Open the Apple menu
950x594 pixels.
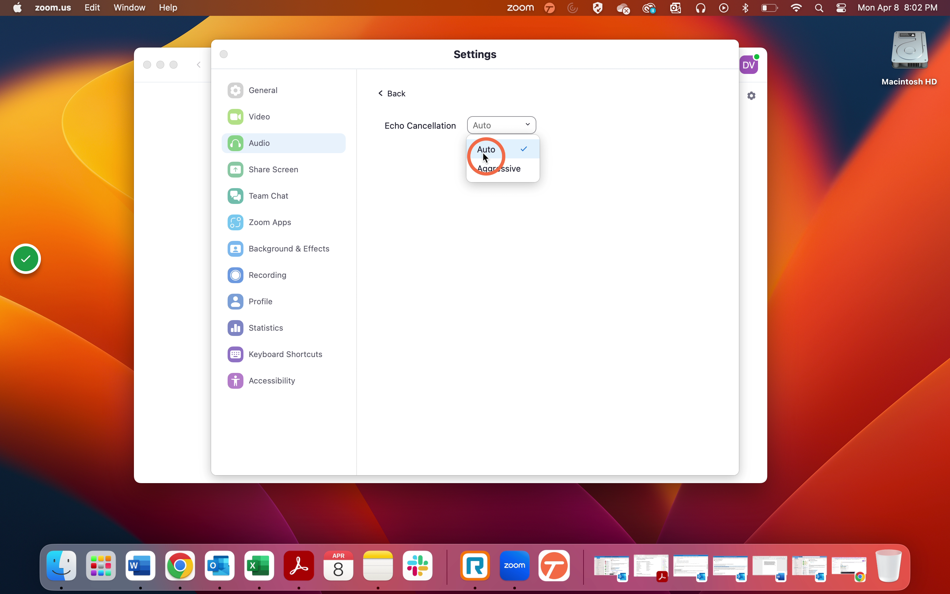click(18, 8)
